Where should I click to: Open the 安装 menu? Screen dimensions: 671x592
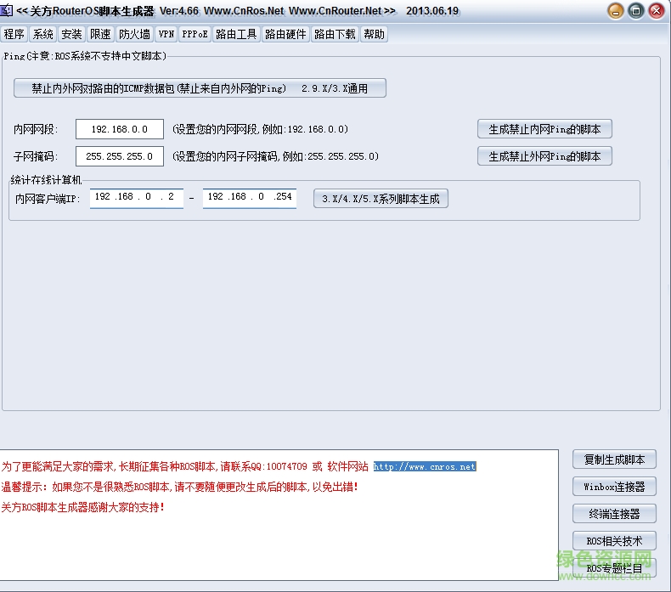pos(71,34)
